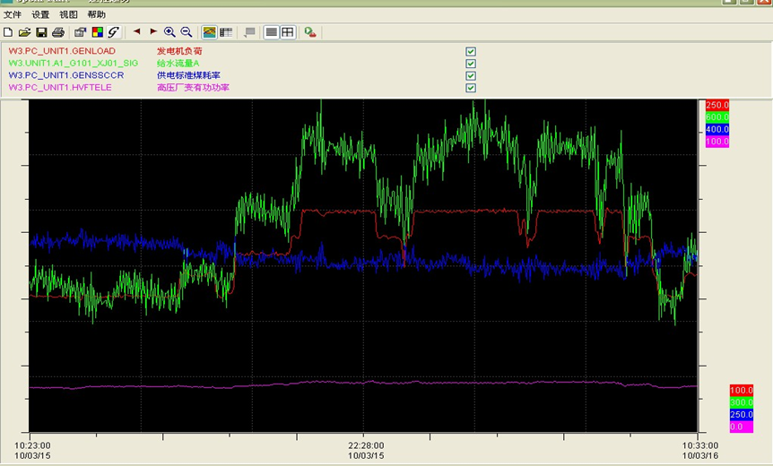The width and height of the screenshot is (773, 466).
Task: Print the trend chart
Action: [58, 32]
